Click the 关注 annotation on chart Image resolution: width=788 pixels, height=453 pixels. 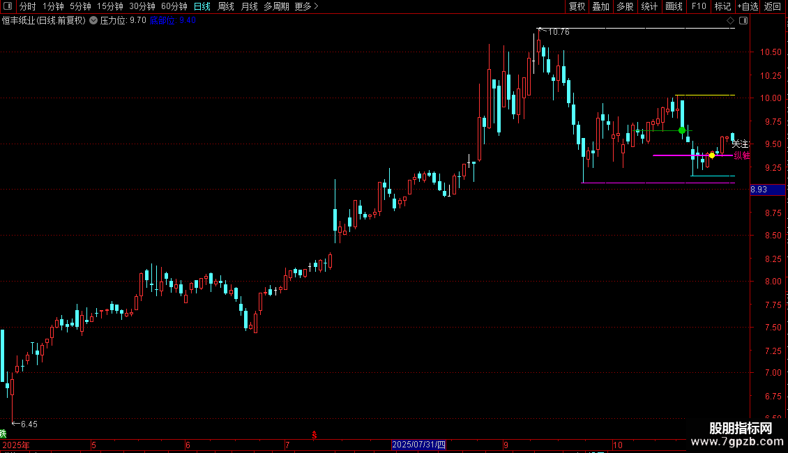click(x=741, y=145)
